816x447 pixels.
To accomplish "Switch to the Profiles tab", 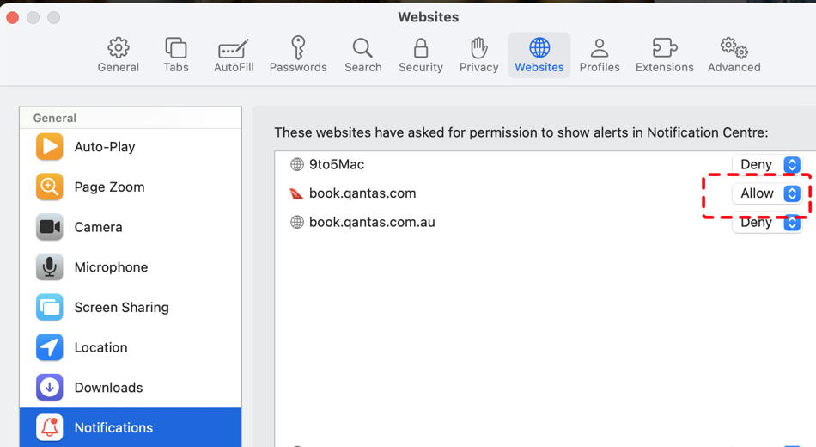I will click(600, 55).
